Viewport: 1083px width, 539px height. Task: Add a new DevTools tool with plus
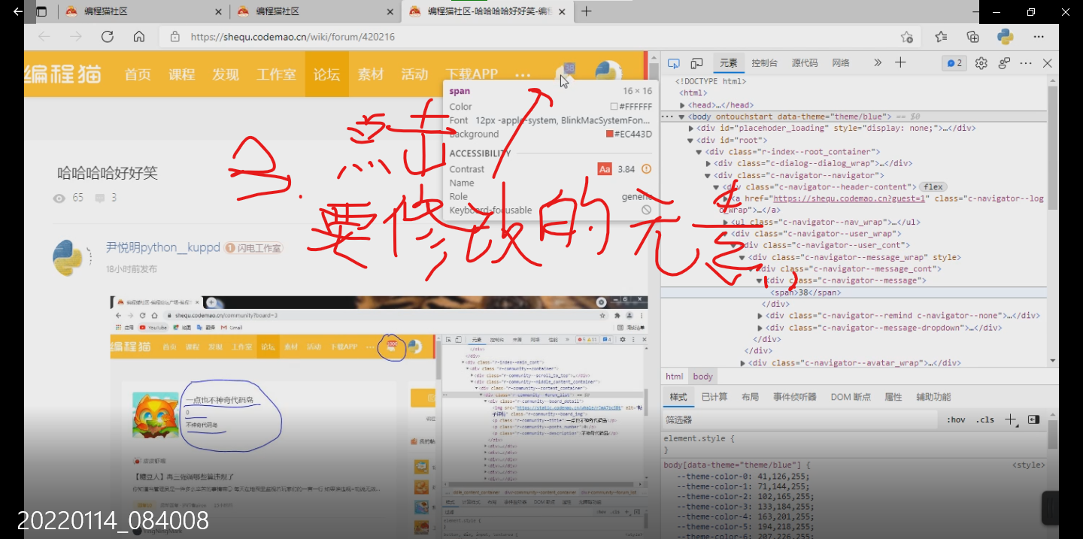point(900,63)
